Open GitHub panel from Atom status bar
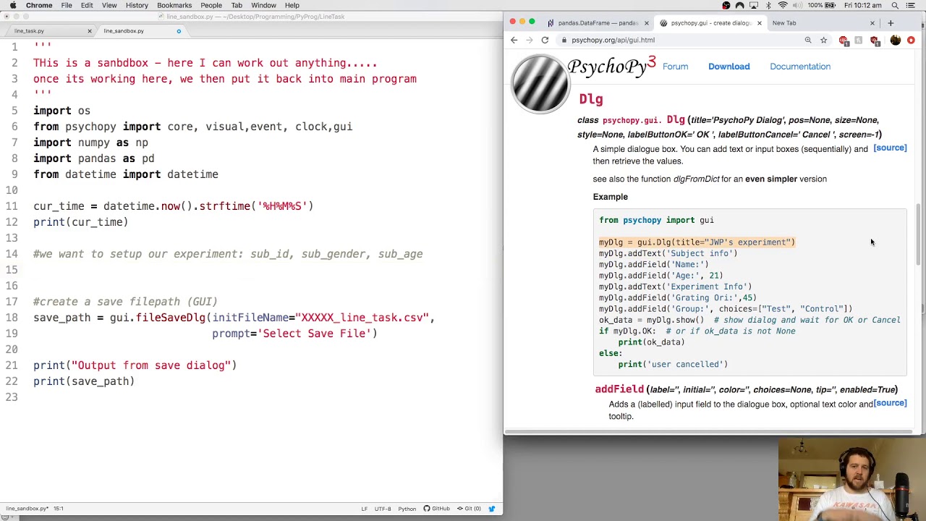This screenshot has width=926, height=521. [438, 509]
